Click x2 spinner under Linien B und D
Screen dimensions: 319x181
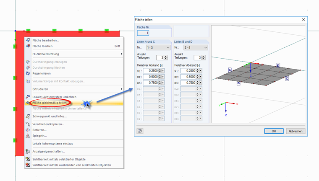pyautogui.click(x=197, y=77)
